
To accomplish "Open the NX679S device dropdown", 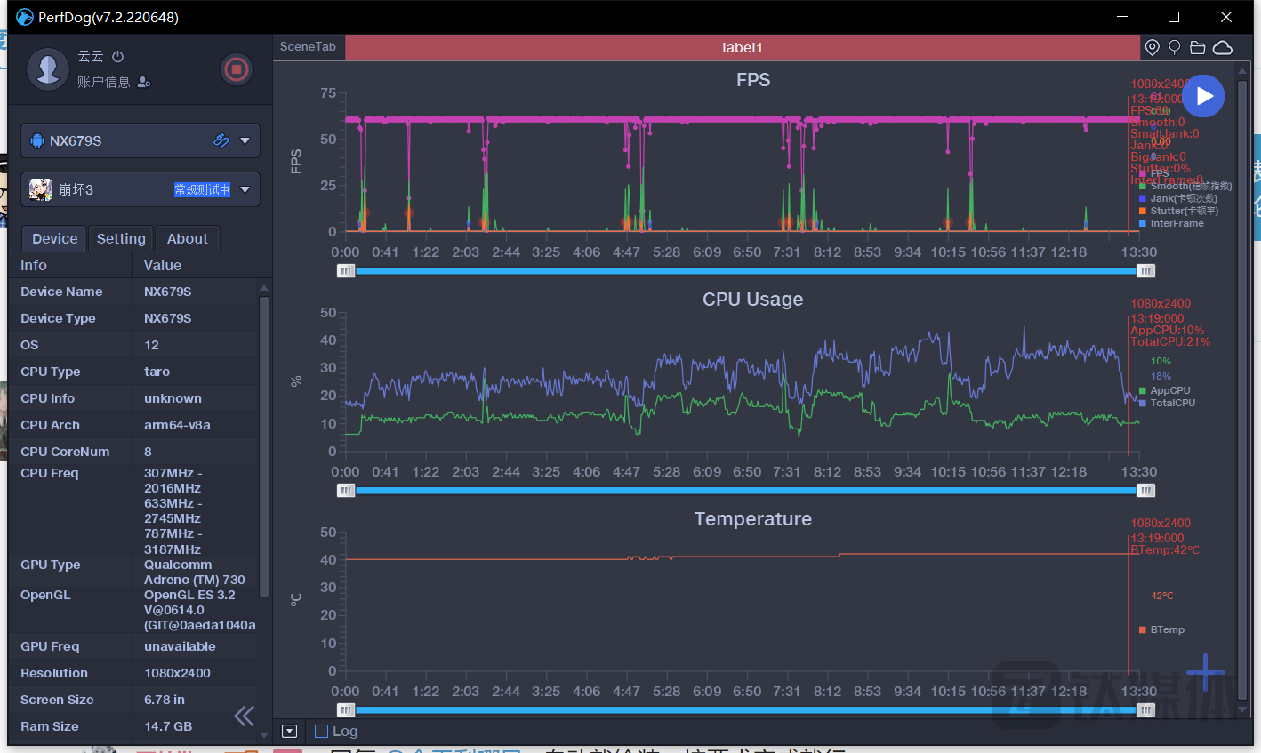I will click(245, 140).
